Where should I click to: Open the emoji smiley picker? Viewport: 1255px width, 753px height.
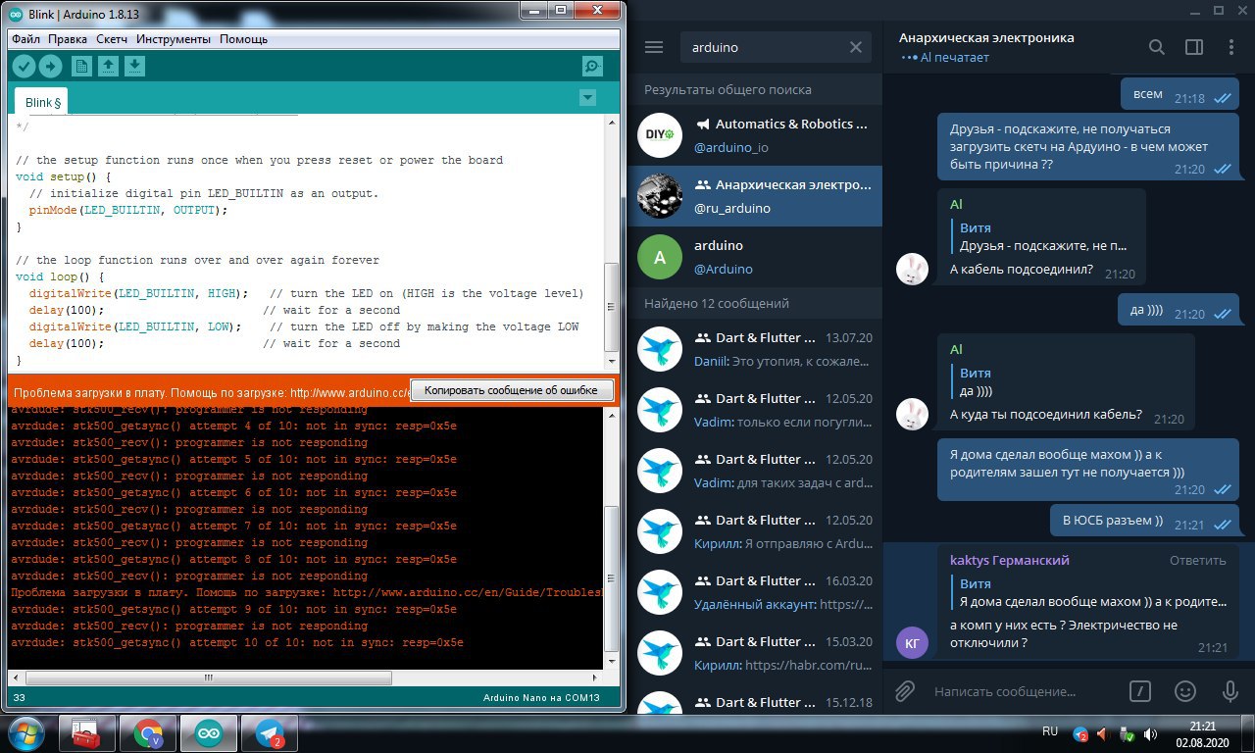click(x=1185, y=691)
